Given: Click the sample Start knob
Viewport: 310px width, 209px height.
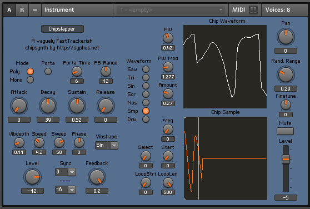Looking at the screenshot, I should [168, 156].
